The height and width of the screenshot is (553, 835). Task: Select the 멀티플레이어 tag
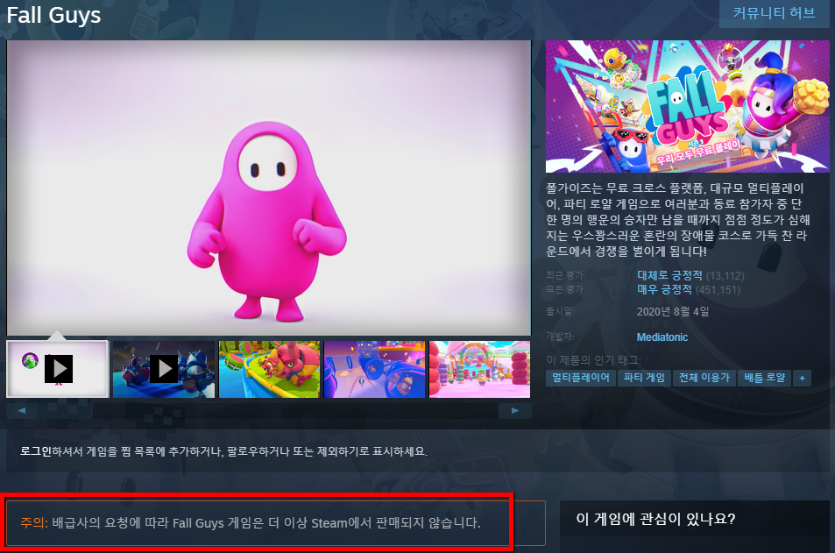pyautogui.click(x=580, y=378)
